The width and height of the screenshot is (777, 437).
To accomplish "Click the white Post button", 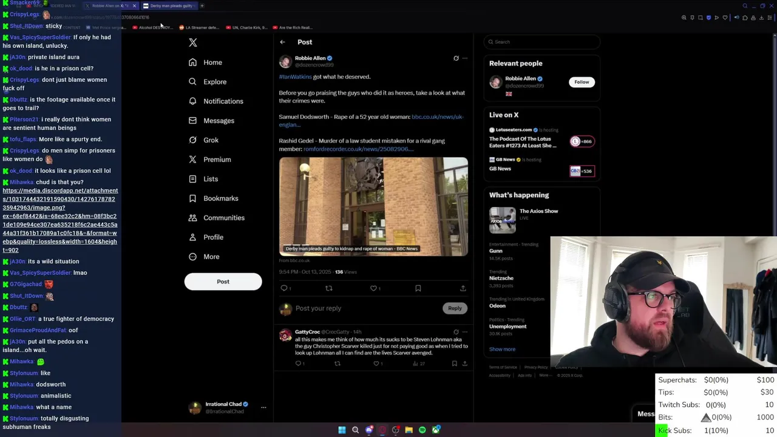I will [x=223, y=282].
